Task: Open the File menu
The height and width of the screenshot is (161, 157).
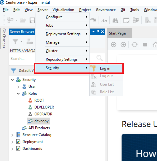Action: [x=6, y=10]
